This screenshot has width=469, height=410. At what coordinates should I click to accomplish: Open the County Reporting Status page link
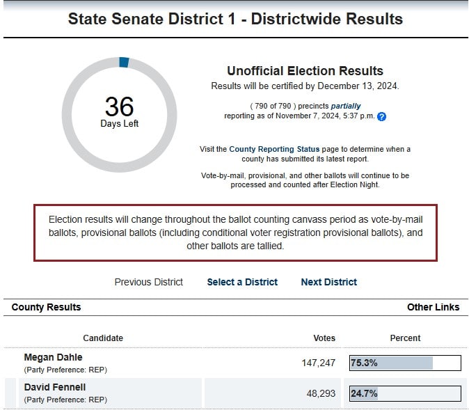click(274, 149)
